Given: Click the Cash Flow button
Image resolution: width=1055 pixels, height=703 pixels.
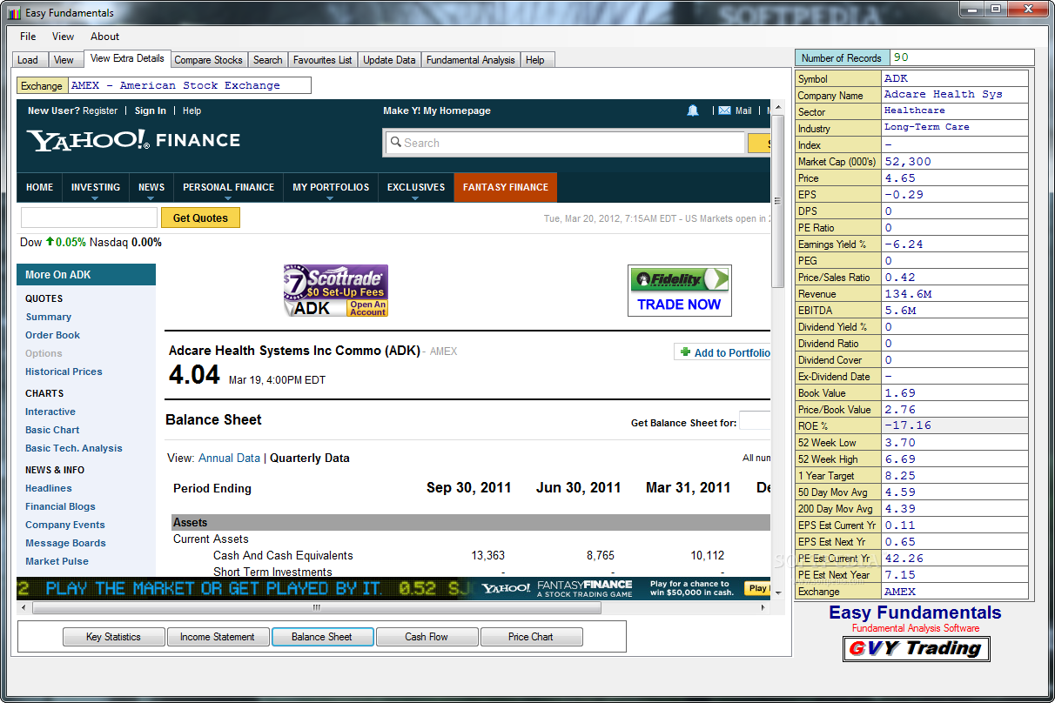Looking at the screenshot, I should 427,637.
